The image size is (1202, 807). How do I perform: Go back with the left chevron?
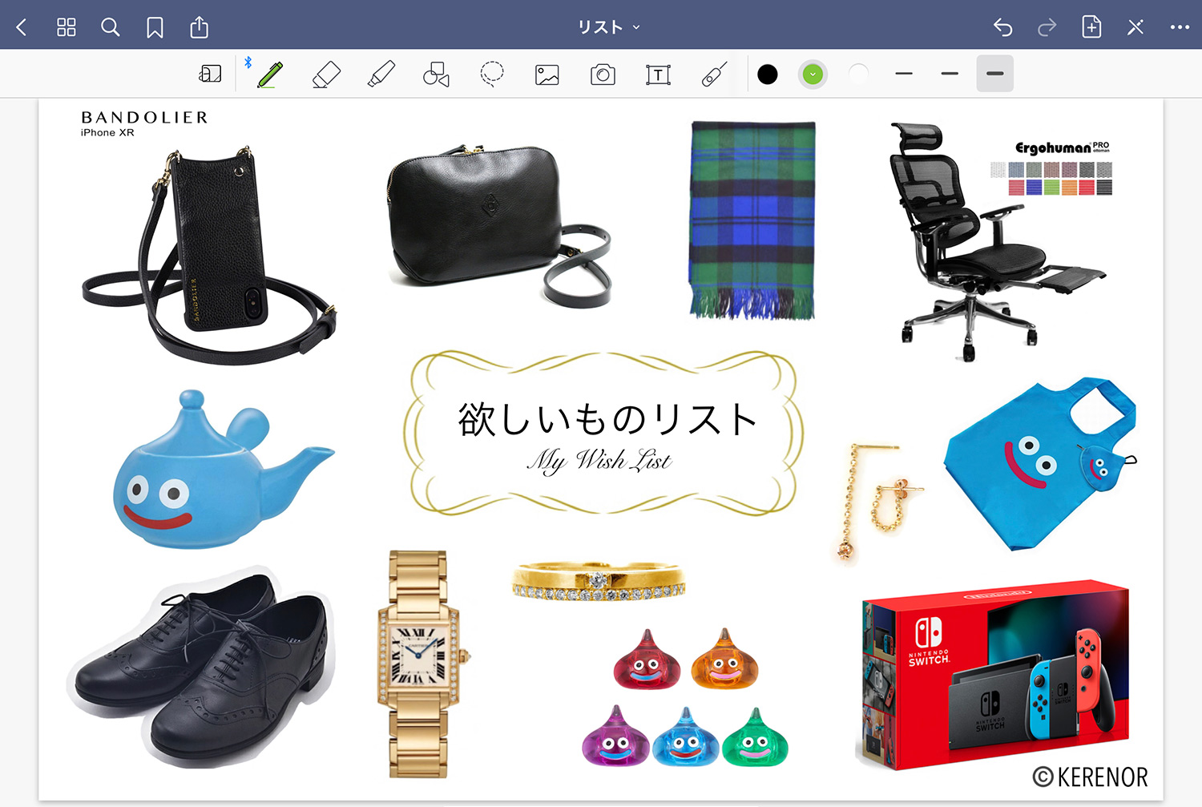pos(22,27)
